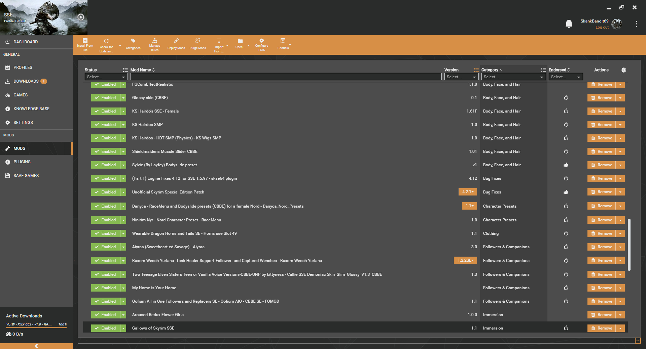Remove Glossy skin (CBBE) mod

[x=602, y=98]
